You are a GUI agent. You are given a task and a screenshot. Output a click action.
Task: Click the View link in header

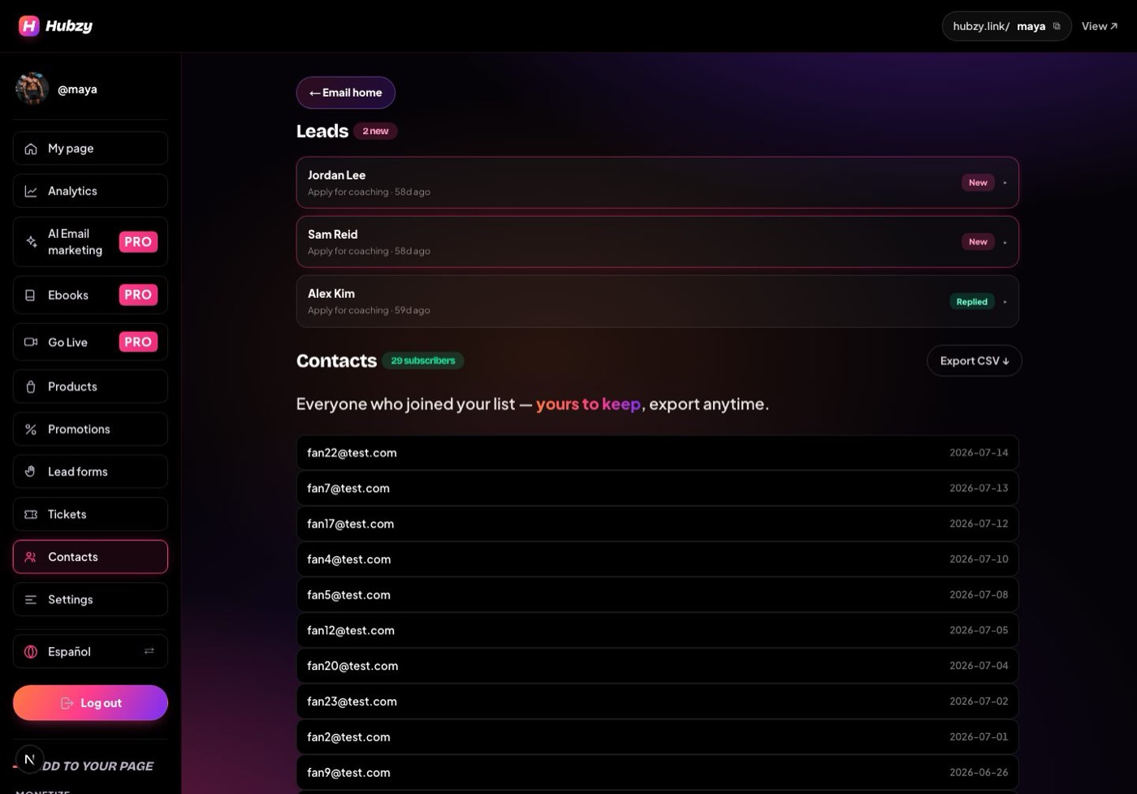pyautogui.click(x=1100, y=26)
